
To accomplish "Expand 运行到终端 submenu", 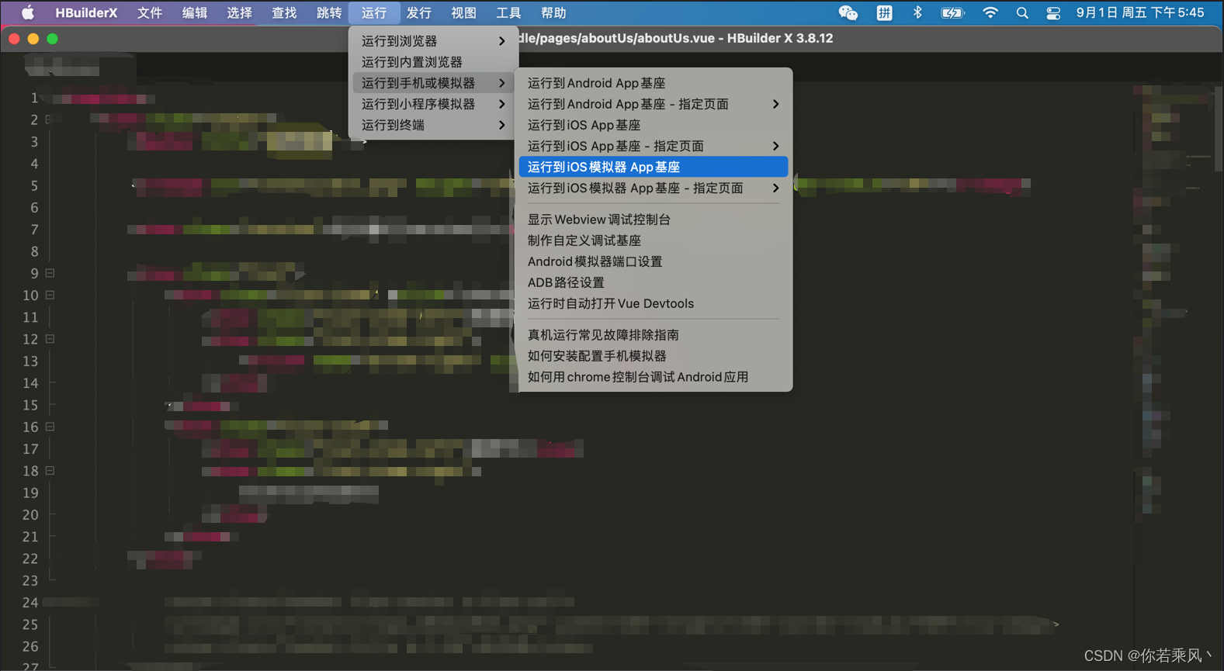I will (x=433, y=124).
